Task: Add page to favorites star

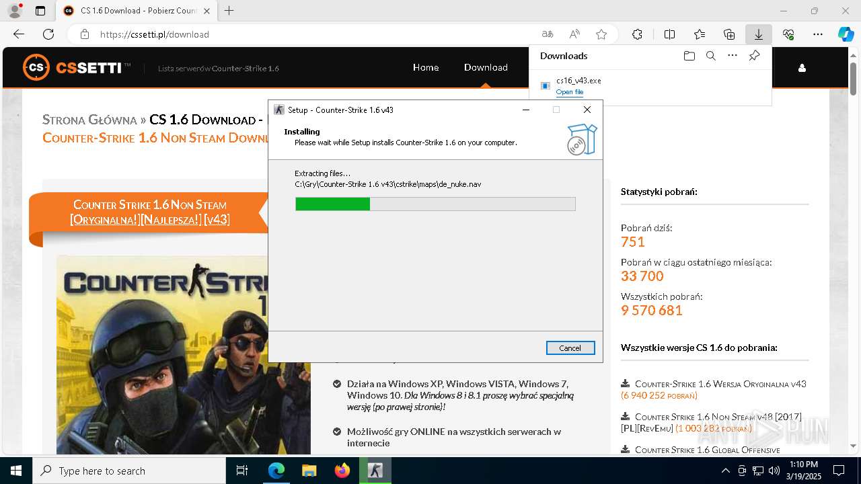Action: (601, 34)
